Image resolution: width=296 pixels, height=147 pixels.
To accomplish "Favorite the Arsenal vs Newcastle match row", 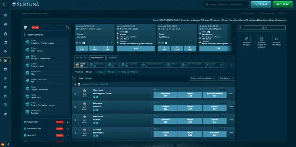I will point(75,133).
